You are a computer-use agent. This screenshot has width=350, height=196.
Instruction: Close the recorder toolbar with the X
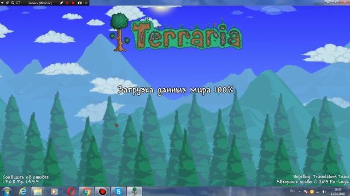point(86,3)
